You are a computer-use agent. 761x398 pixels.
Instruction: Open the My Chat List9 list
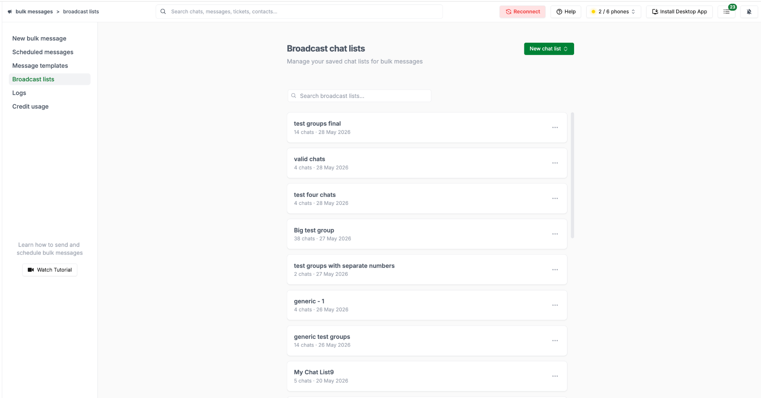click(427, 376)
